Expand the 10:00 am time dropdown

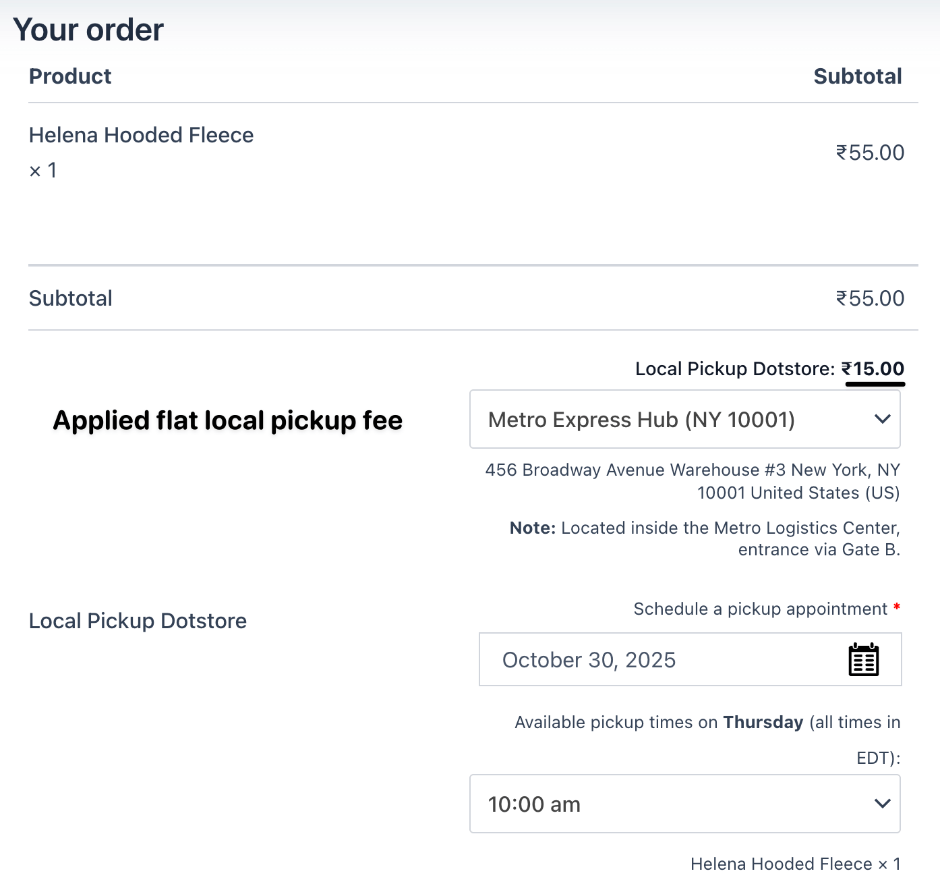tap(684, 804)
